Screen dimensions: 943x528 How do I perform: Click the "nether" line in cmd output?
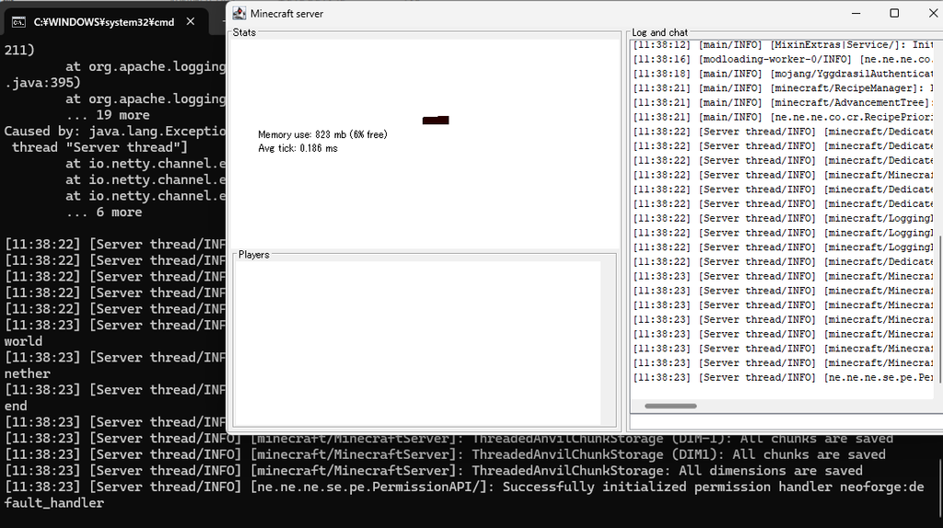pos(27,373)
